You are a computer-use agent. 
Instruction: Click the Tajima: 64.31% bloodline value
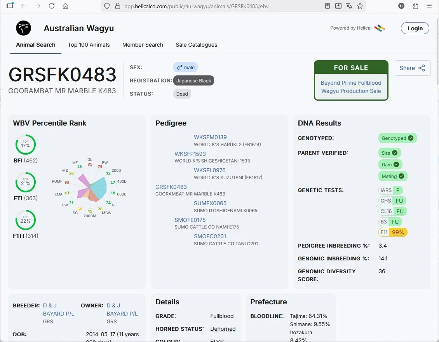coord(308,316)
